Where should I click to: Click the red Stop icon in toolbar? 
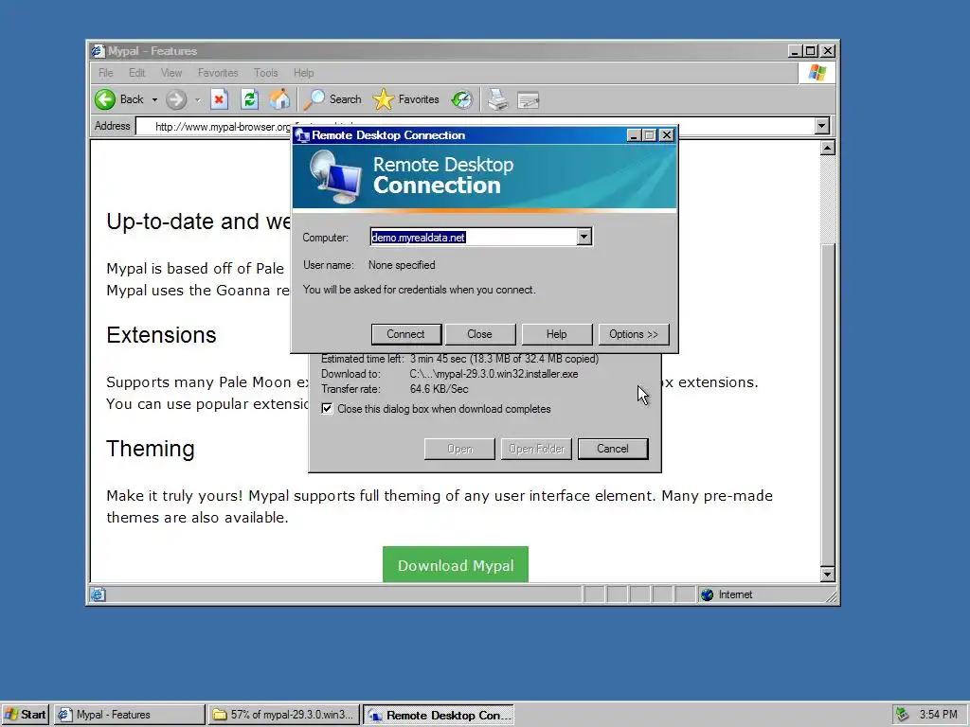pyautogui.click(x=219, y=99)
